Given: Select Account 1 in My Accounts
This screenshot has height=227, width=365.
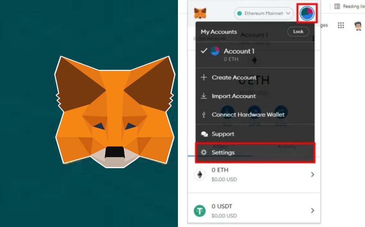Looking at the screenshot, I should 255,55.
